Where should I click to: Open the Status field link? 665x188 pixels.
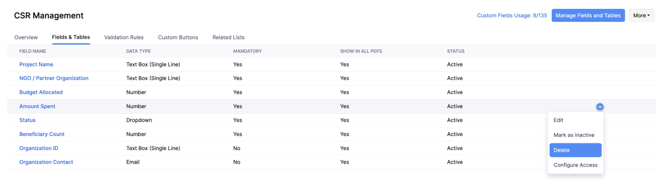tap(28, 120)
